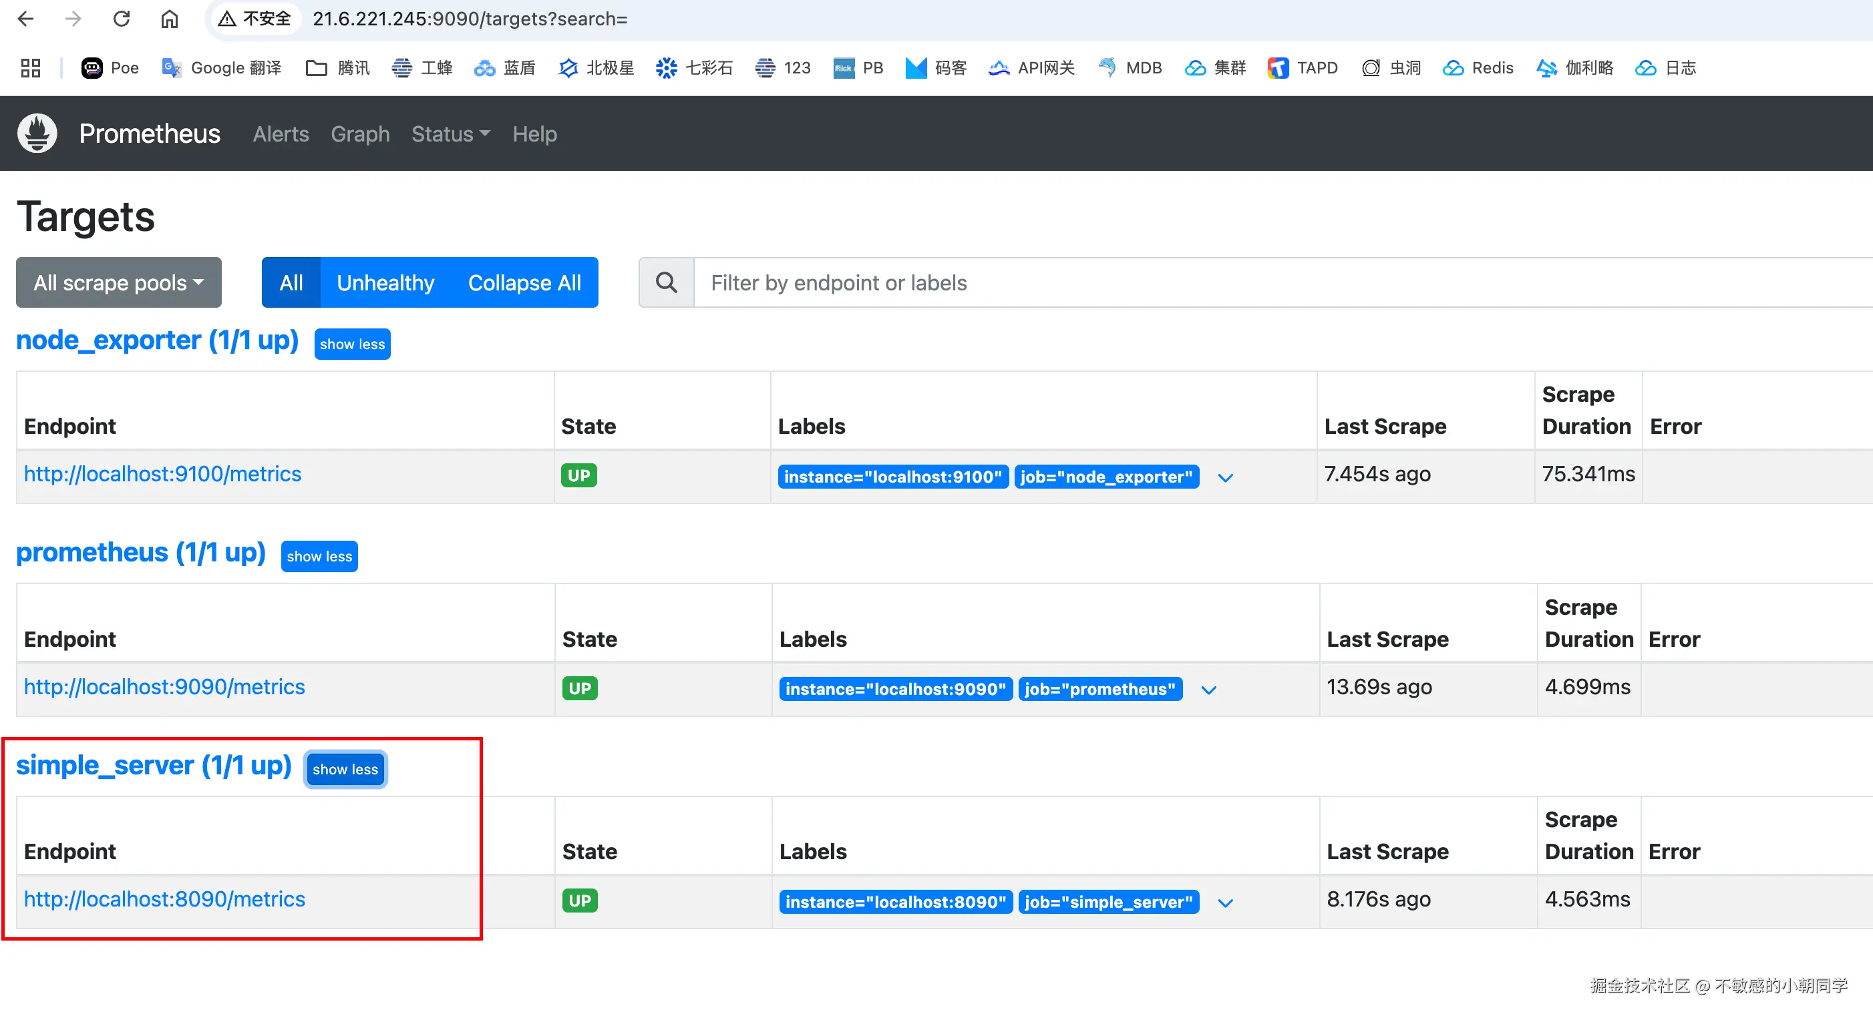Screen dimensions: 1873x1020
Task: Open the Redis bookmark
Action: [1478, 67]
